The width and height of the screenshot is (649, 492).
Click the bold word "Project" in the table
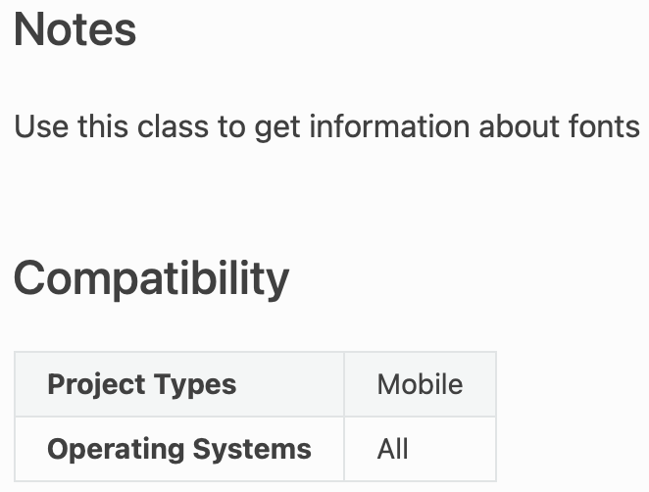(x=95, y=384)
